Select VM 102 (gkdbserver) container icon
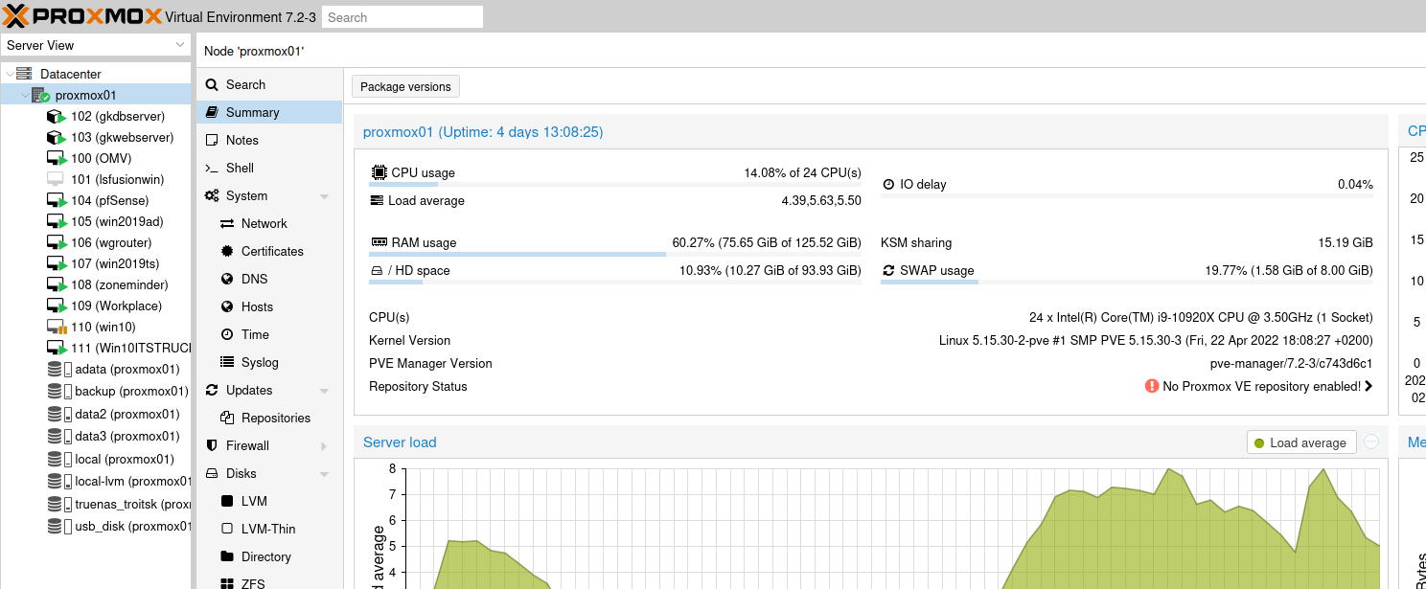 tap(57, 116)
